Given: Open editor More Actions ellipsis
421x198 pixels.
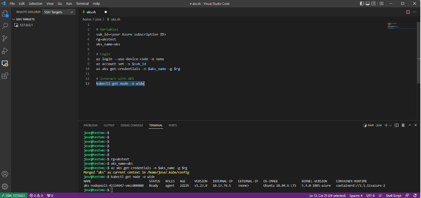Looking at the screenshot, I should (x=415, y=12).
